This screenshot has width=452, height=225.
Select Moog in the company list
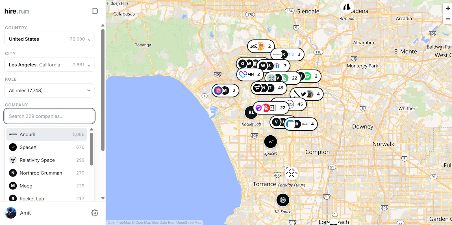tap(47, 186)
